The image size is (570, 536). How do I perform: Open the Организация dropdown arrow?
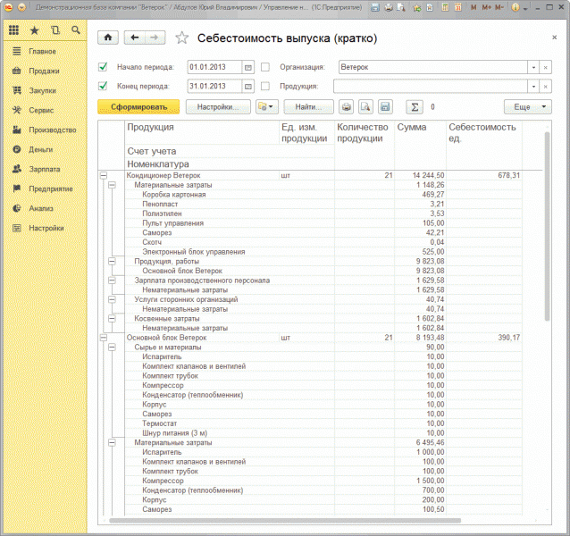[x=533, y=67]
